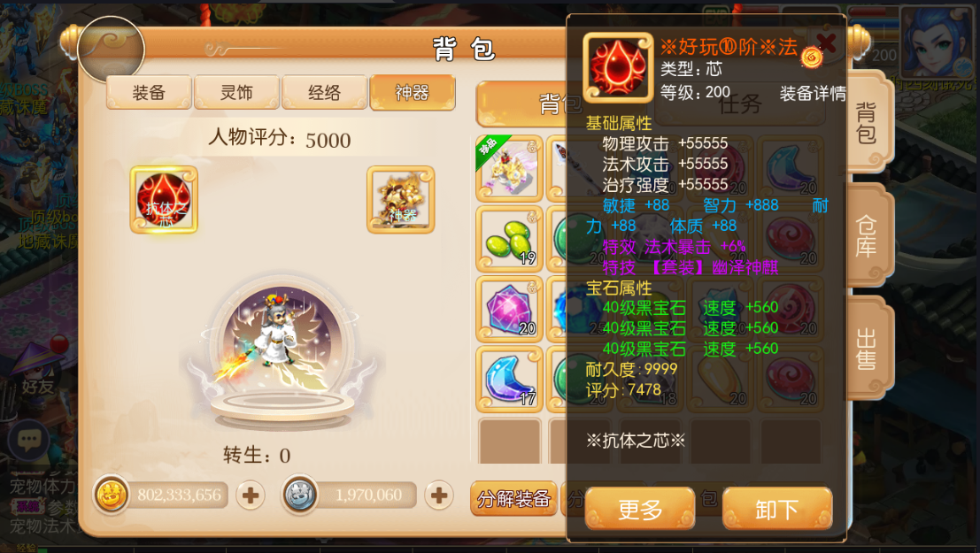Click the player avatar portrait at top right
The height and width of the screenshot is (553, 980).
tap(938, 41)
